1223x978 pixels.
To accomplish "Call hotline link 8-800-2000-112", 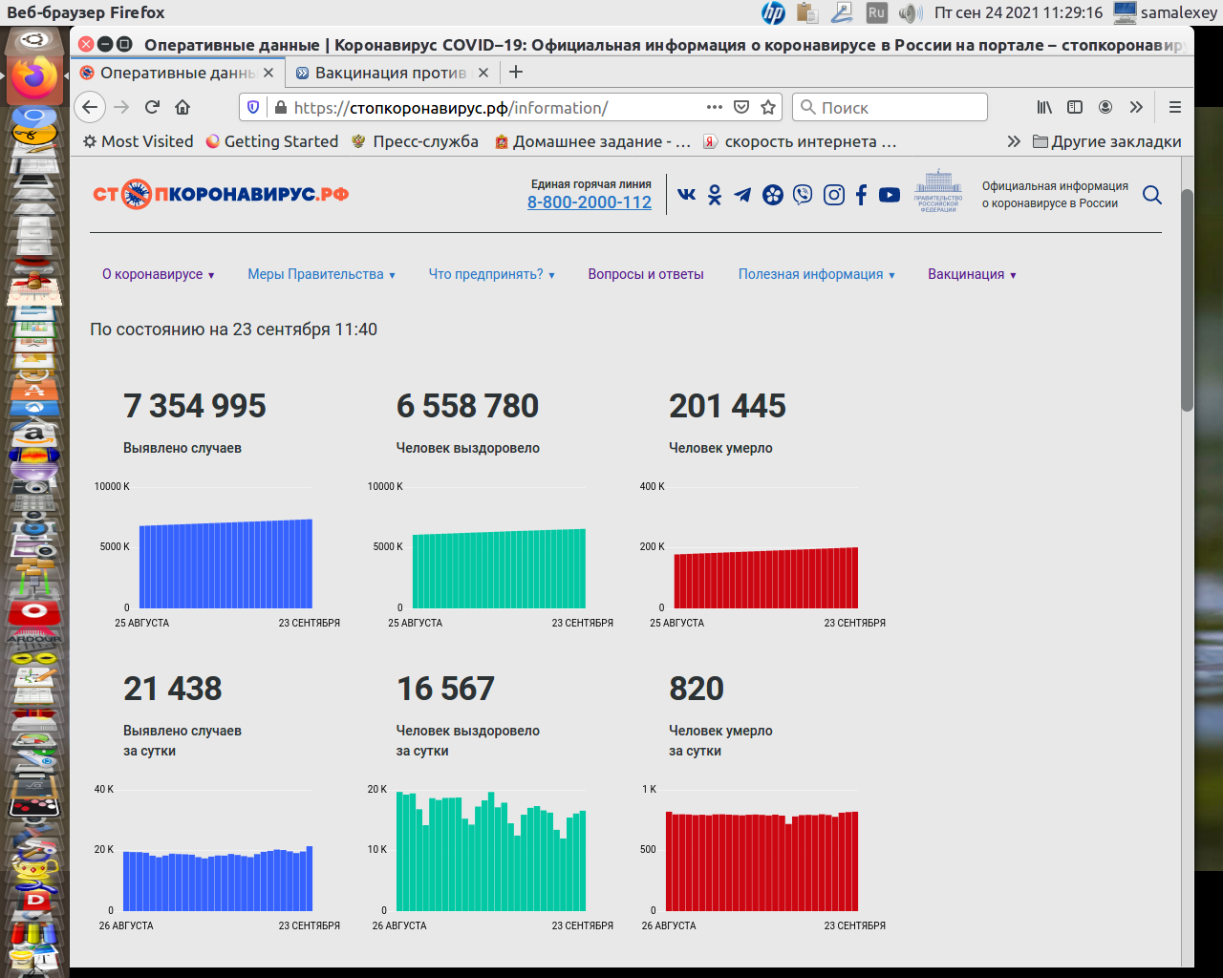I will 590,202.
